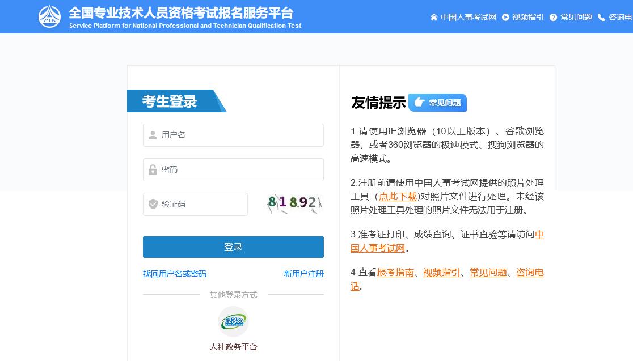Click the 其他登录方式 label
Screen dimensions: 633x361
233,295
